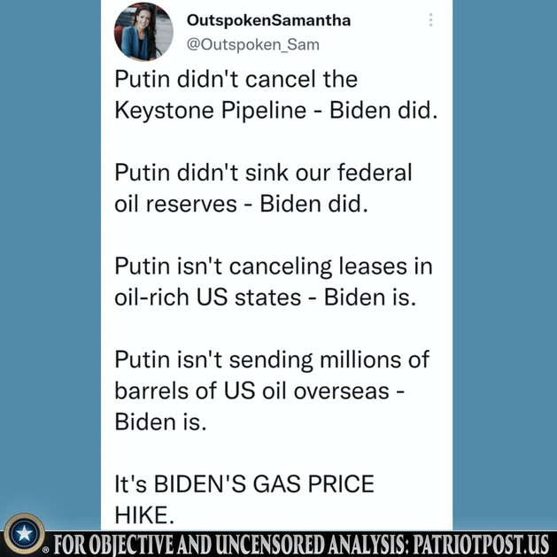Click 'oil-rich US states - Biden is.' line
557x557 pixels.
tap(265, 298)
